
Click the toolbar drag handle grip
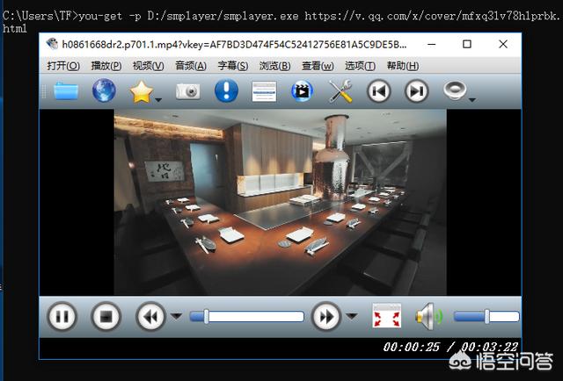coord(44,91)
